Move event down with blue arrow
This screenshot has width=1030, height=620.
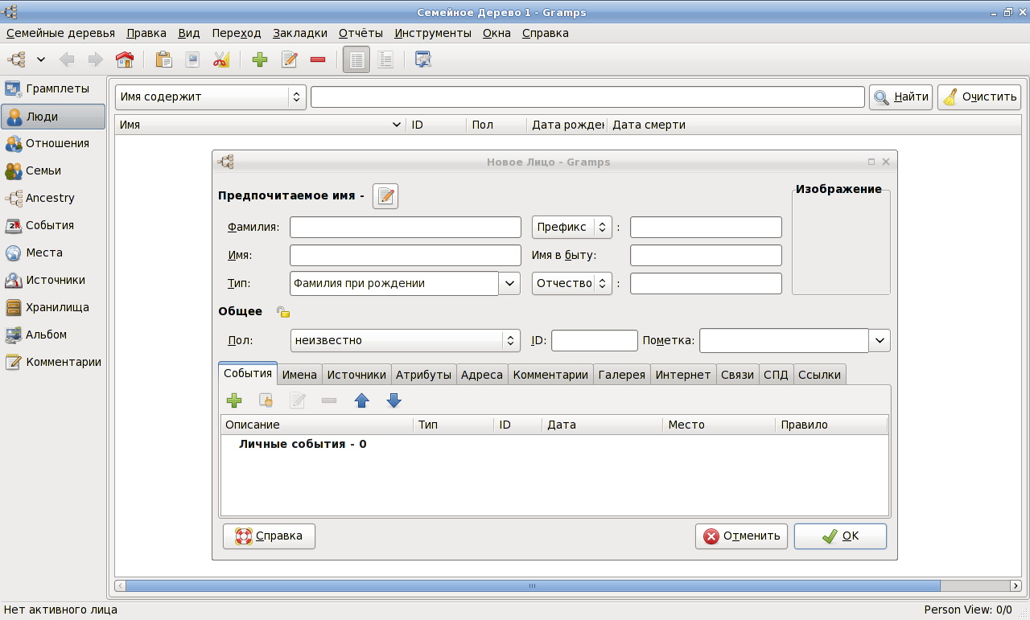pos(393,400)
